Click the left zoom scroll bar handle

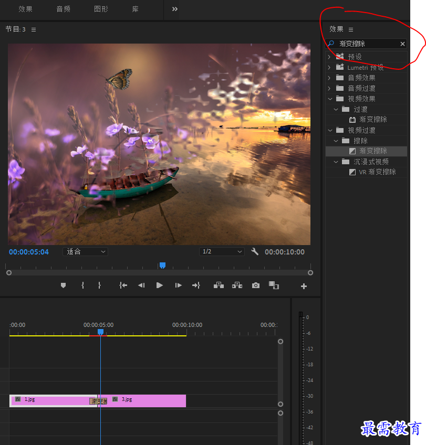(9, 273)
